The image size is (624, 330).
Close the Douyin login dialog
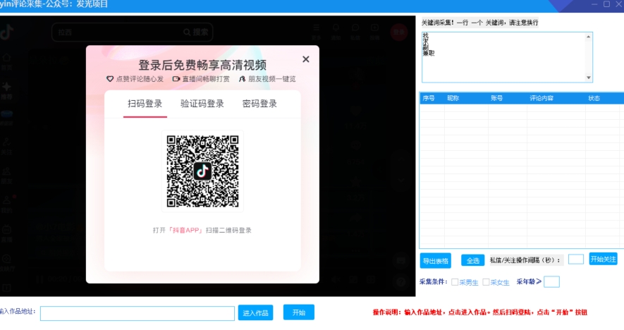[305, 60]
